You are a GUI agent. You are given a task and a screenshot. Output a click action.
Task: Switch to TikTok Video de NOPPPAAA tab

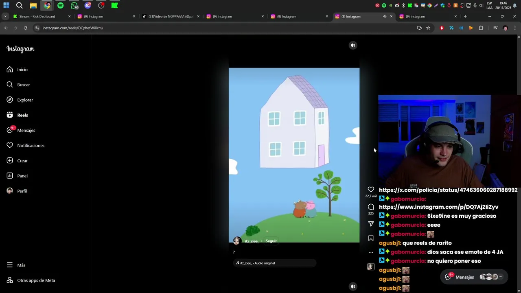click(x=170, y=17)
